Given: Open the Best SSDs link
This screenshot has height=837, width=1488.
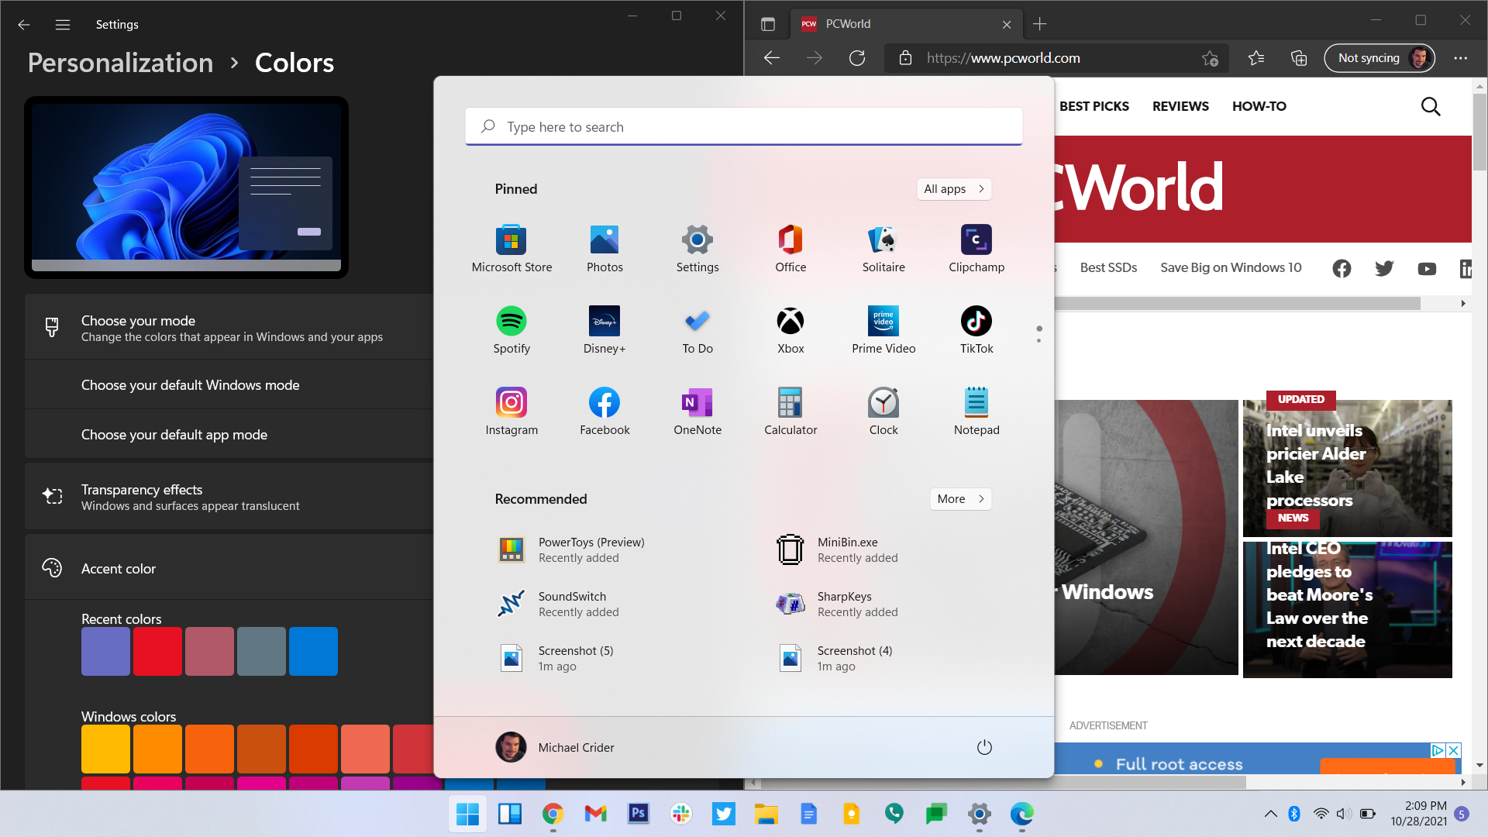Looking at the screenshot, I should pyautogui.click(x=1108, y=267).
